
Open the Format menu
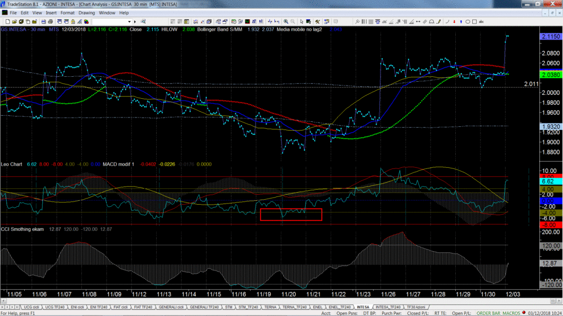pyautogui.click(x=68, y=13)
